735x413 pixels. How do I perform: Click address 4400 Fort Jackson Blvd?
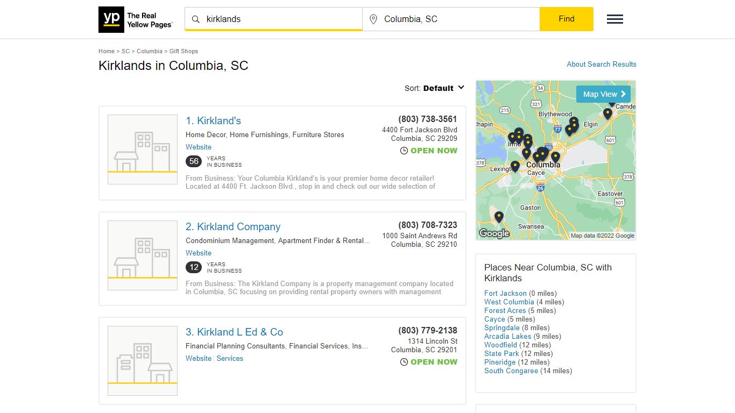[x=420, y=130]
